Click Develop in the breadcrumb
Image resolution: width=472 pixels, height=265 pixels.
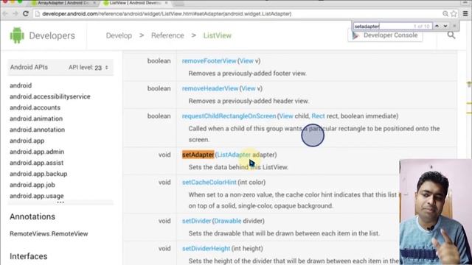pyautogui.click(x=119, y=35)
